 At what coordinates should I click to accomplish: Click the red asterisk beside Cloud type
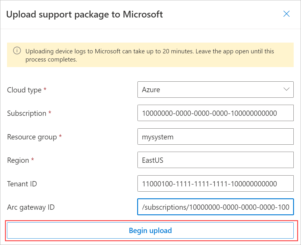coord(45,90)
